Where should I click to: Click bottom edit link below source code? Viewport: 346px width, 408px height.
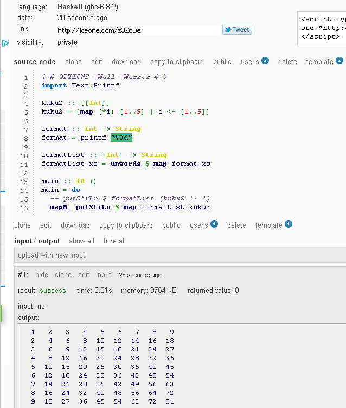tap(46, 225)
